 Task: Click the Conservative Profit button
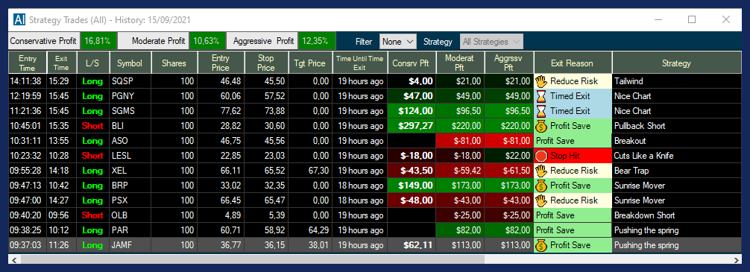[x=43, y=41]
